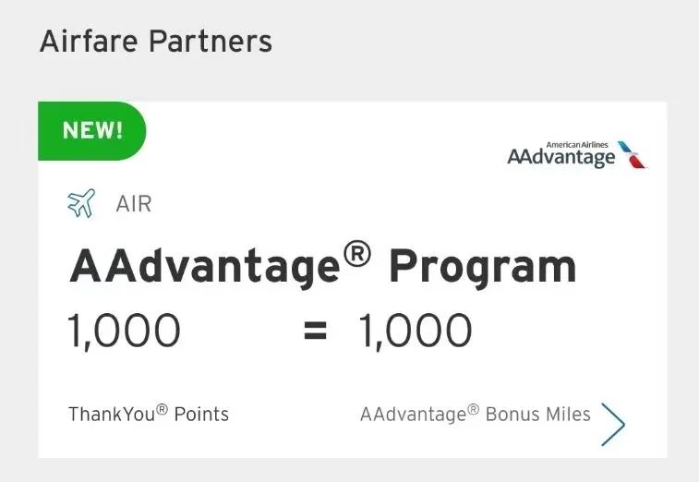
Task: Click the 1,000 amount above ThankYou Points
Action: pos(125,331)
